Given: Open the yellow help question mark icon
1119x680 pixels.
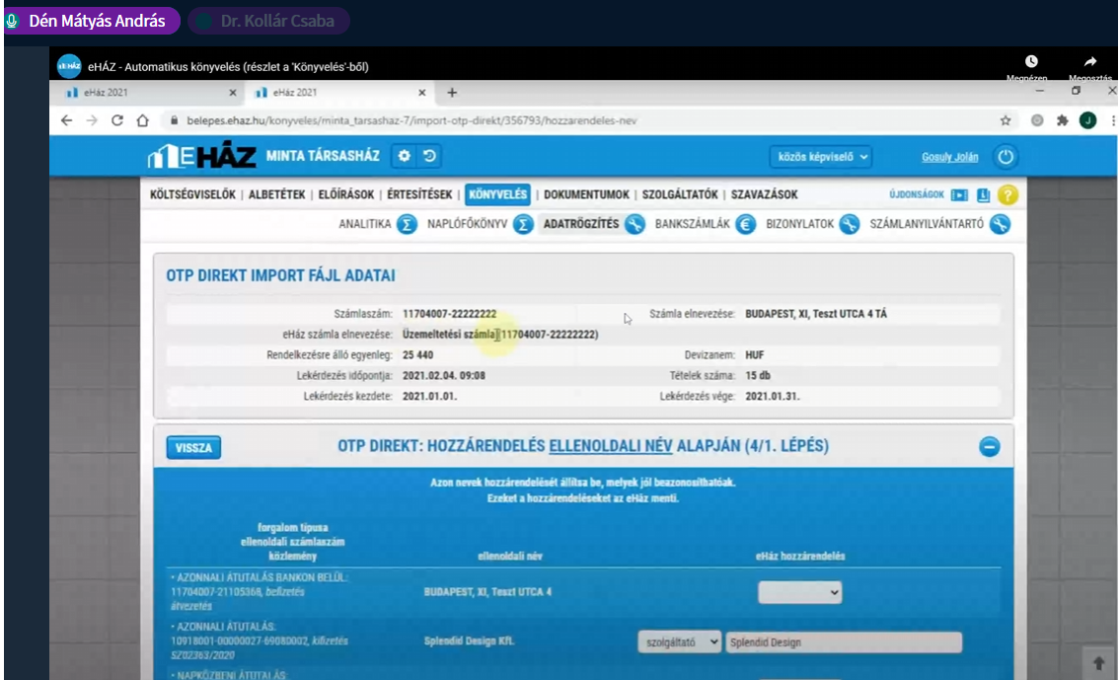Looking at the screenshot, I should tap(1007, 195).
